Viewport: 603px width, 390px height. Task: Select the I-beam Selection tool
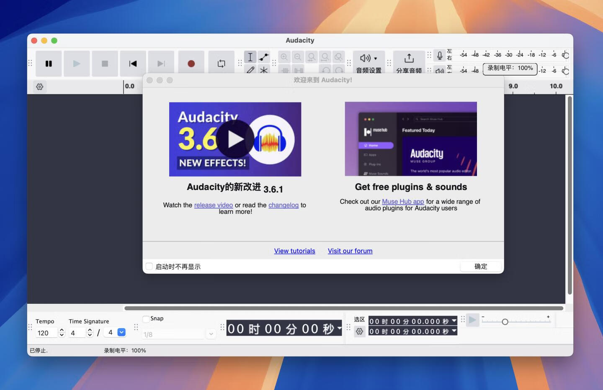[x=250, y=57]
